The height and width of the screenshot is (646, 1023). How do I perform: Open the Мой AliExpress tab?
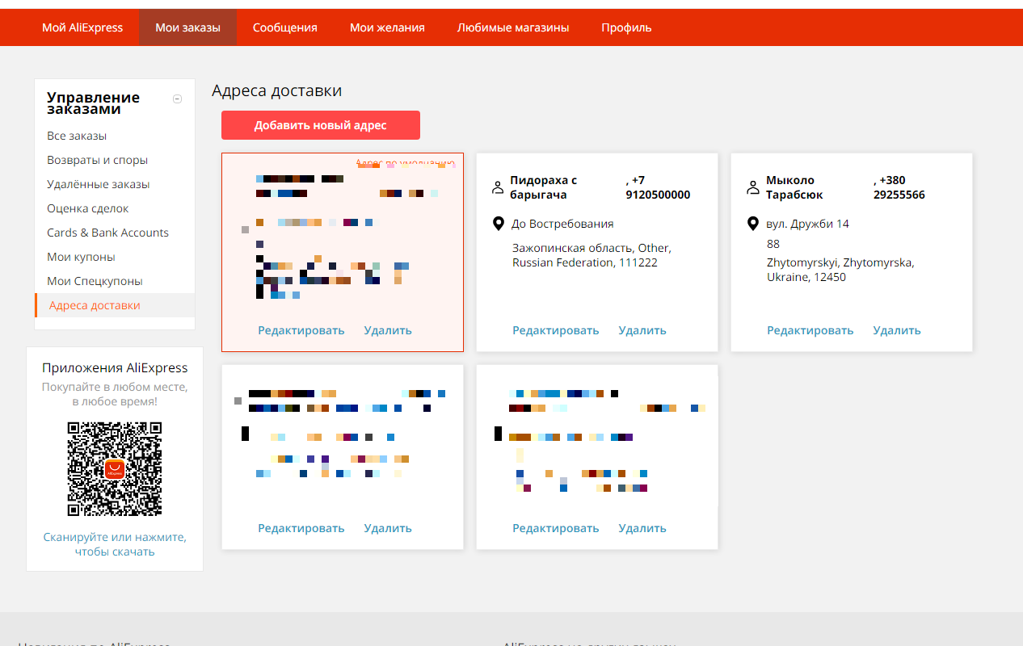[x=82, y=27]
